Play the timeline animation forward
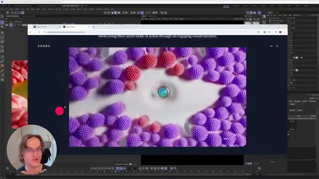 [102, 168]
